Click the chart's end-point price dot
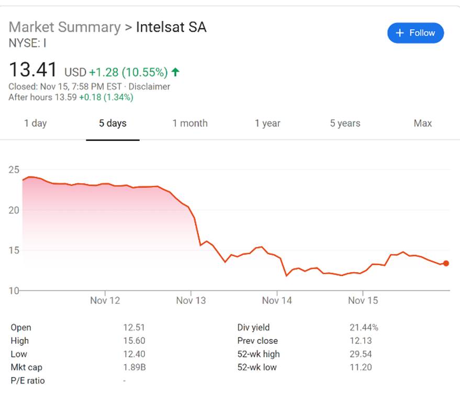460x396 pixels. (x=446, y=263)
